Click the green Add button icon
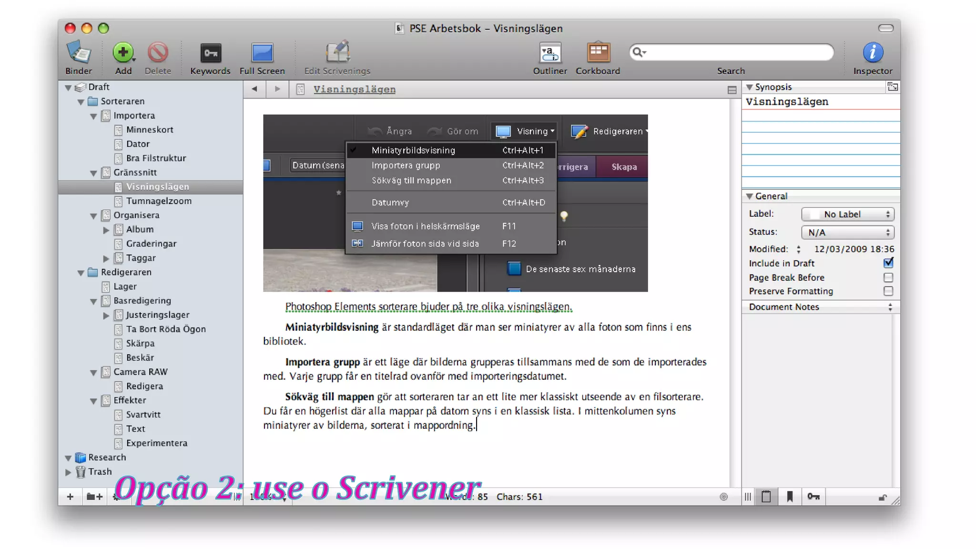This screenshot has height=549, width=976. point(123,52)
